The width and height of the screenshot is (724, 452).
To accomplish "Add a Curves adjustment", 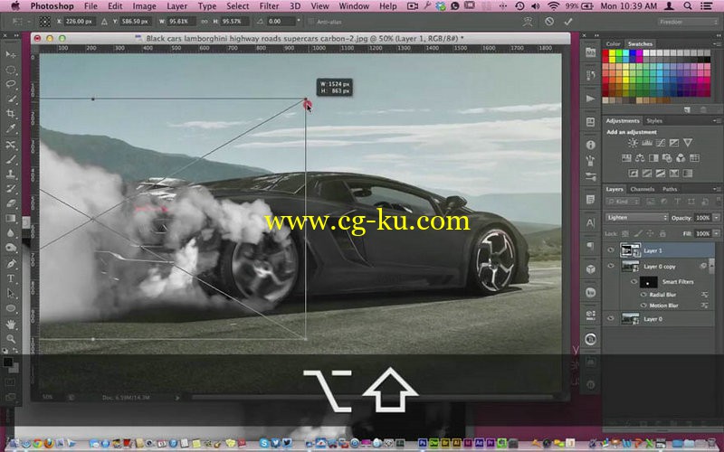I will click(661, 143).
